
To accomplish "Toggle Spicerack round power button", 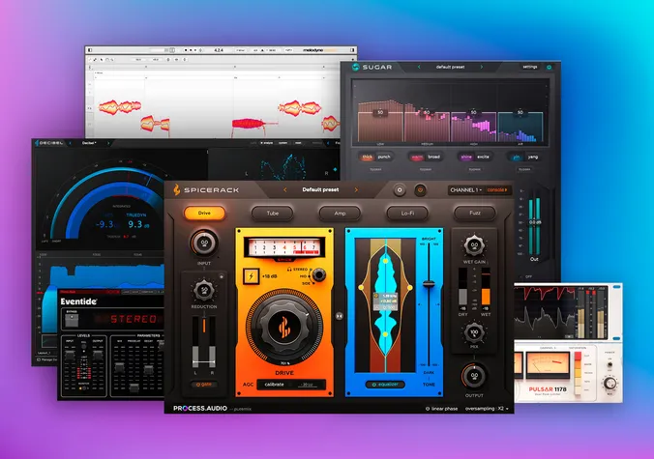I will tap(421, 190).
